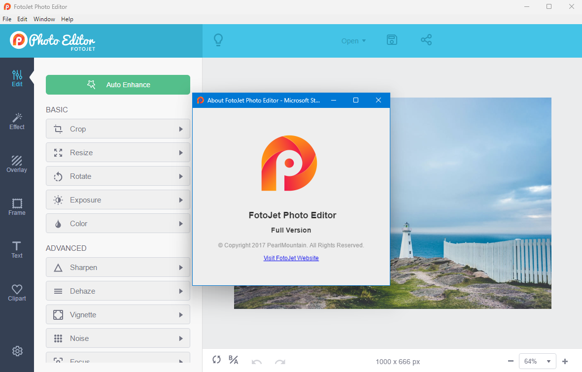Viewport: 582px width, 372px height.
Task: Click the reset rotate arrows icon
Action: [216, 360]
